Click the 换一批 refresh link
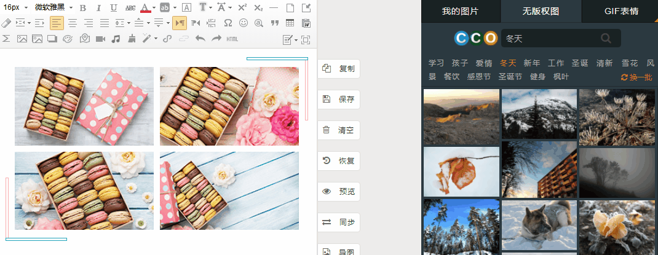 click(x=636, y=77)
